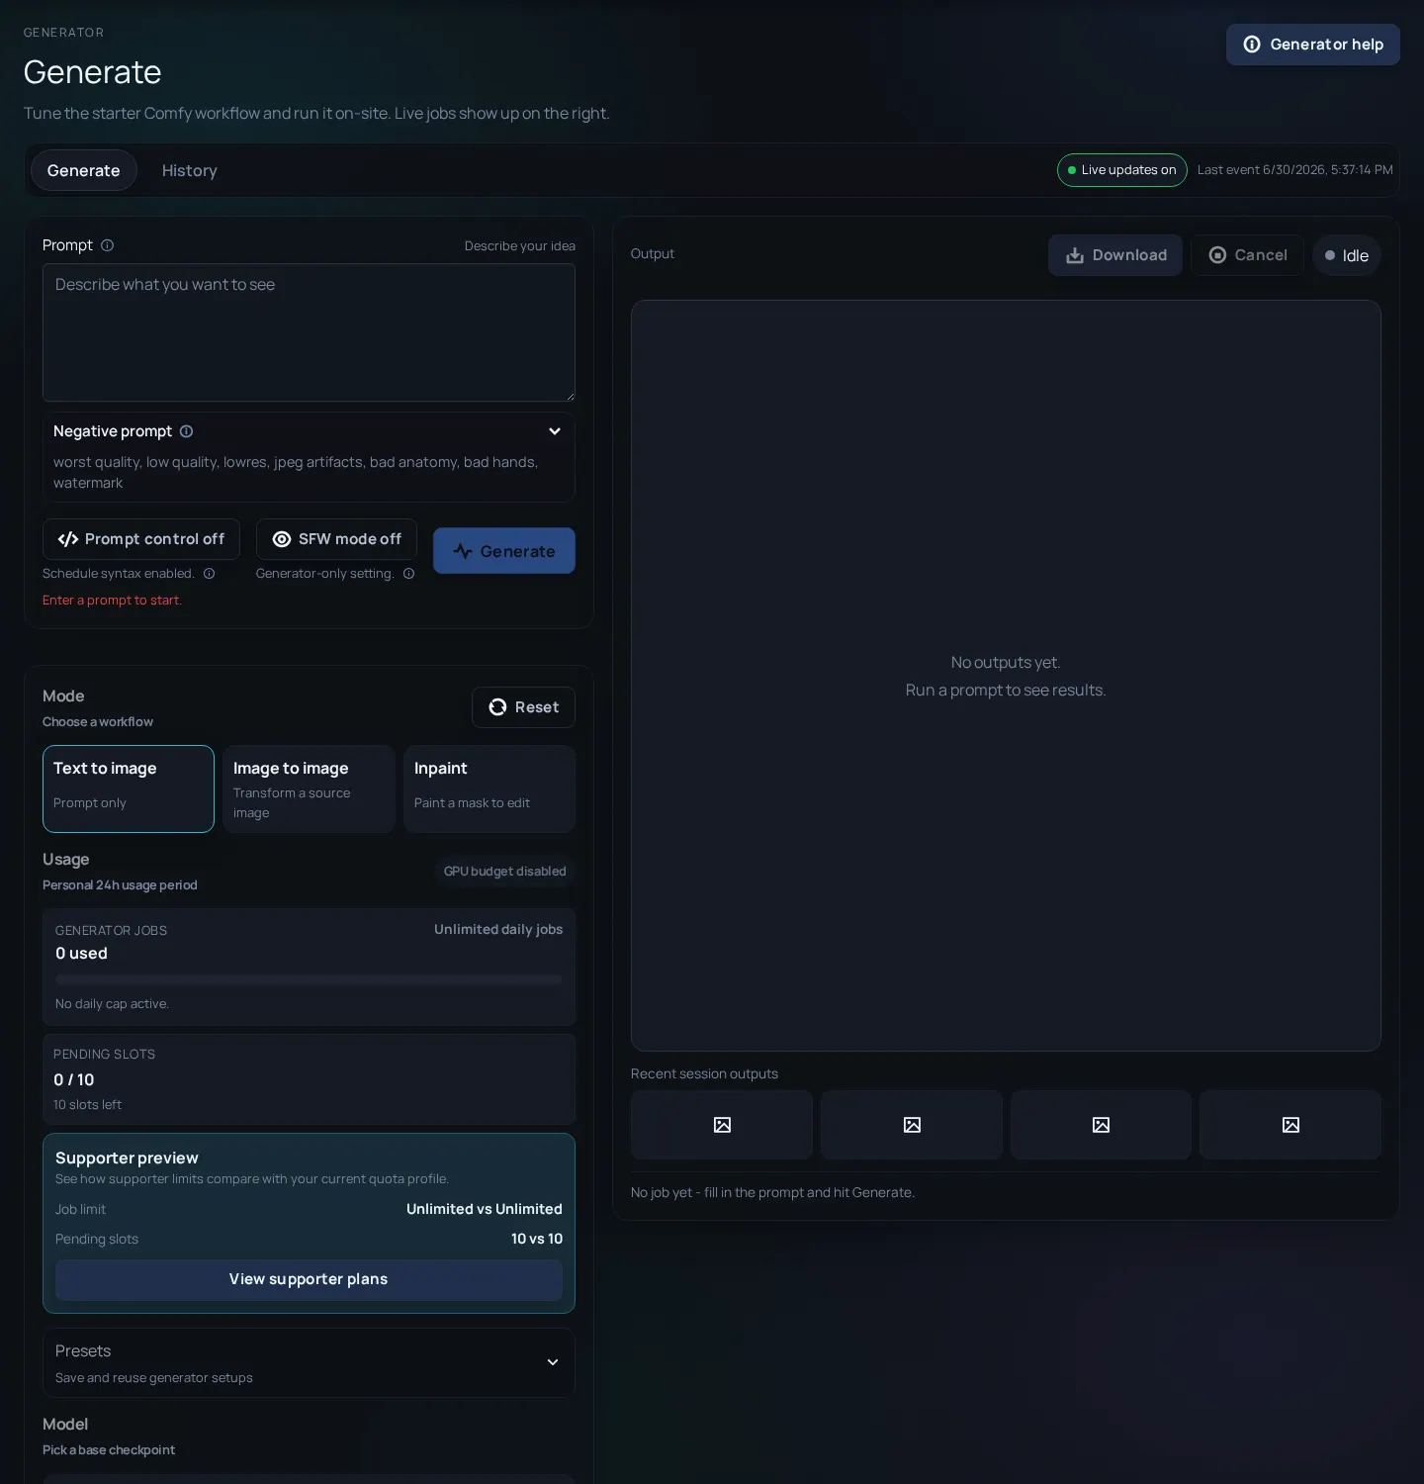Open View supporter plans
1424x1484 pixels.
(x=309, y=1279)
